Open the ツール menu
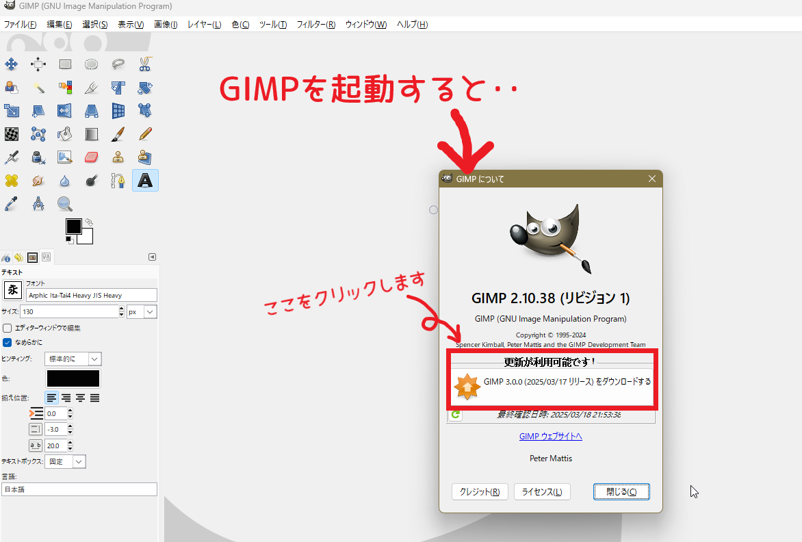Image resolution: width=802 pixels, height=542 pixels. coord(272,24)
